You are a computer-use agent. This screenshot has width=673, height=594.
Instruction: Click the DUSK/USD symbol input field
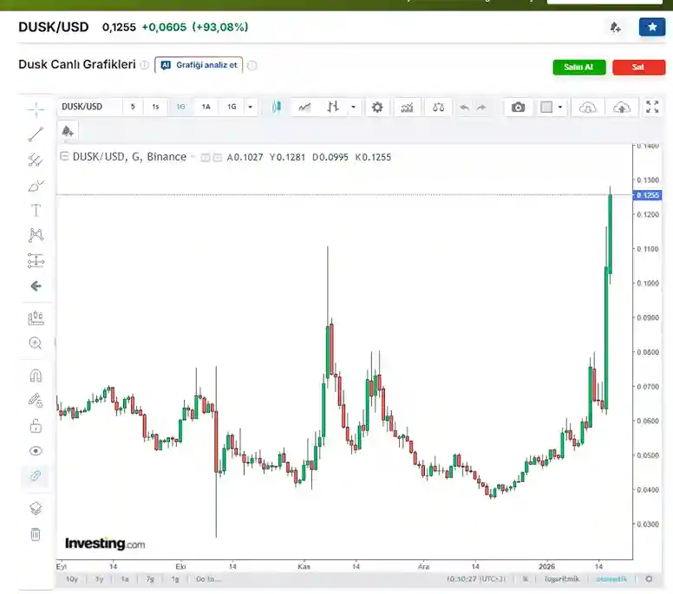88,107
